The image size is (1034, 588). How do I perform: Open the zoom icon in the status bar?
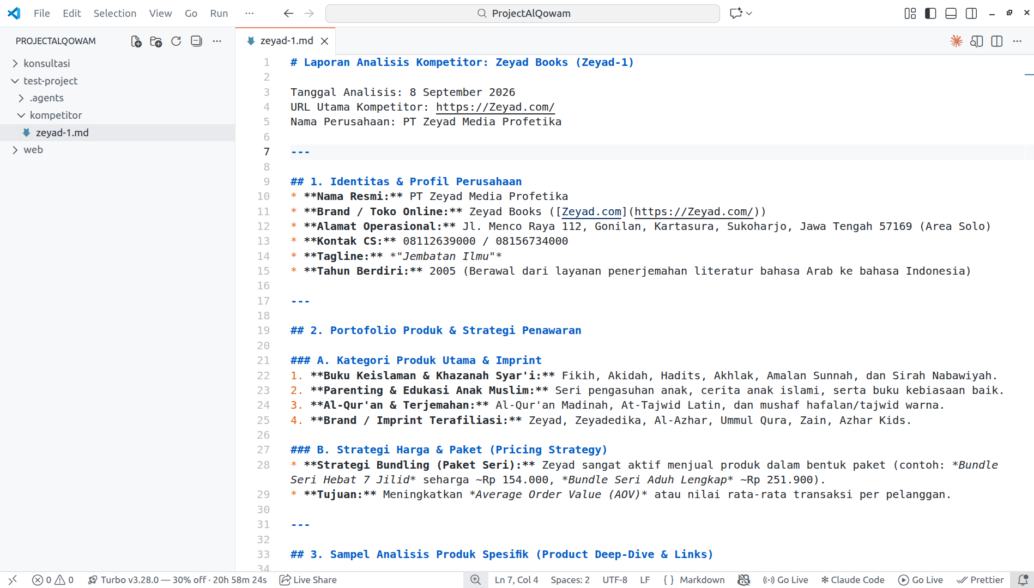[475, 580]
